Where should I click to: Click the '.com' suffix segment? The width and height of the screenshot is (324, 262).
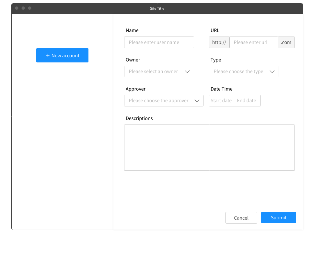(x=286, y=42)
